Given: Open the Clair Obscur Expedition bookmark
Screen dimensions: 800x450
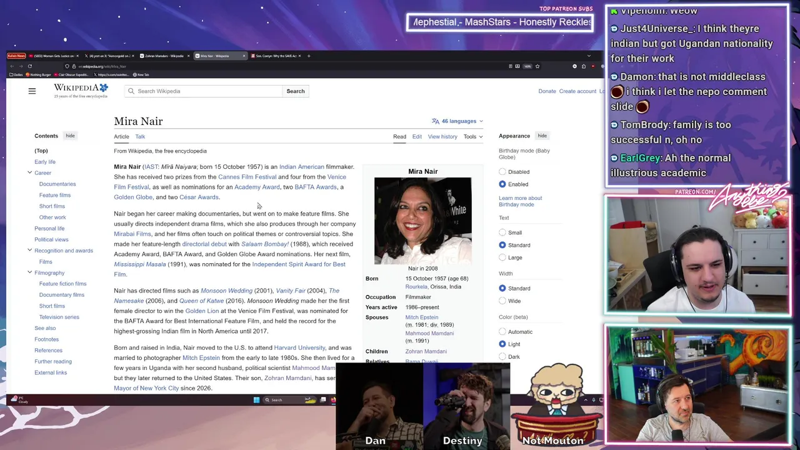Looking at the screenshot, I should (x=71, y=74).
